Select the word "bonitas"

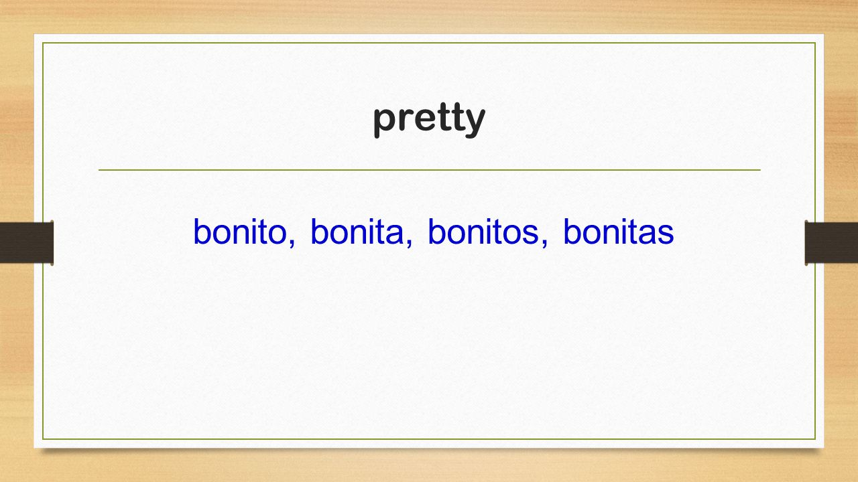[618, 232]
